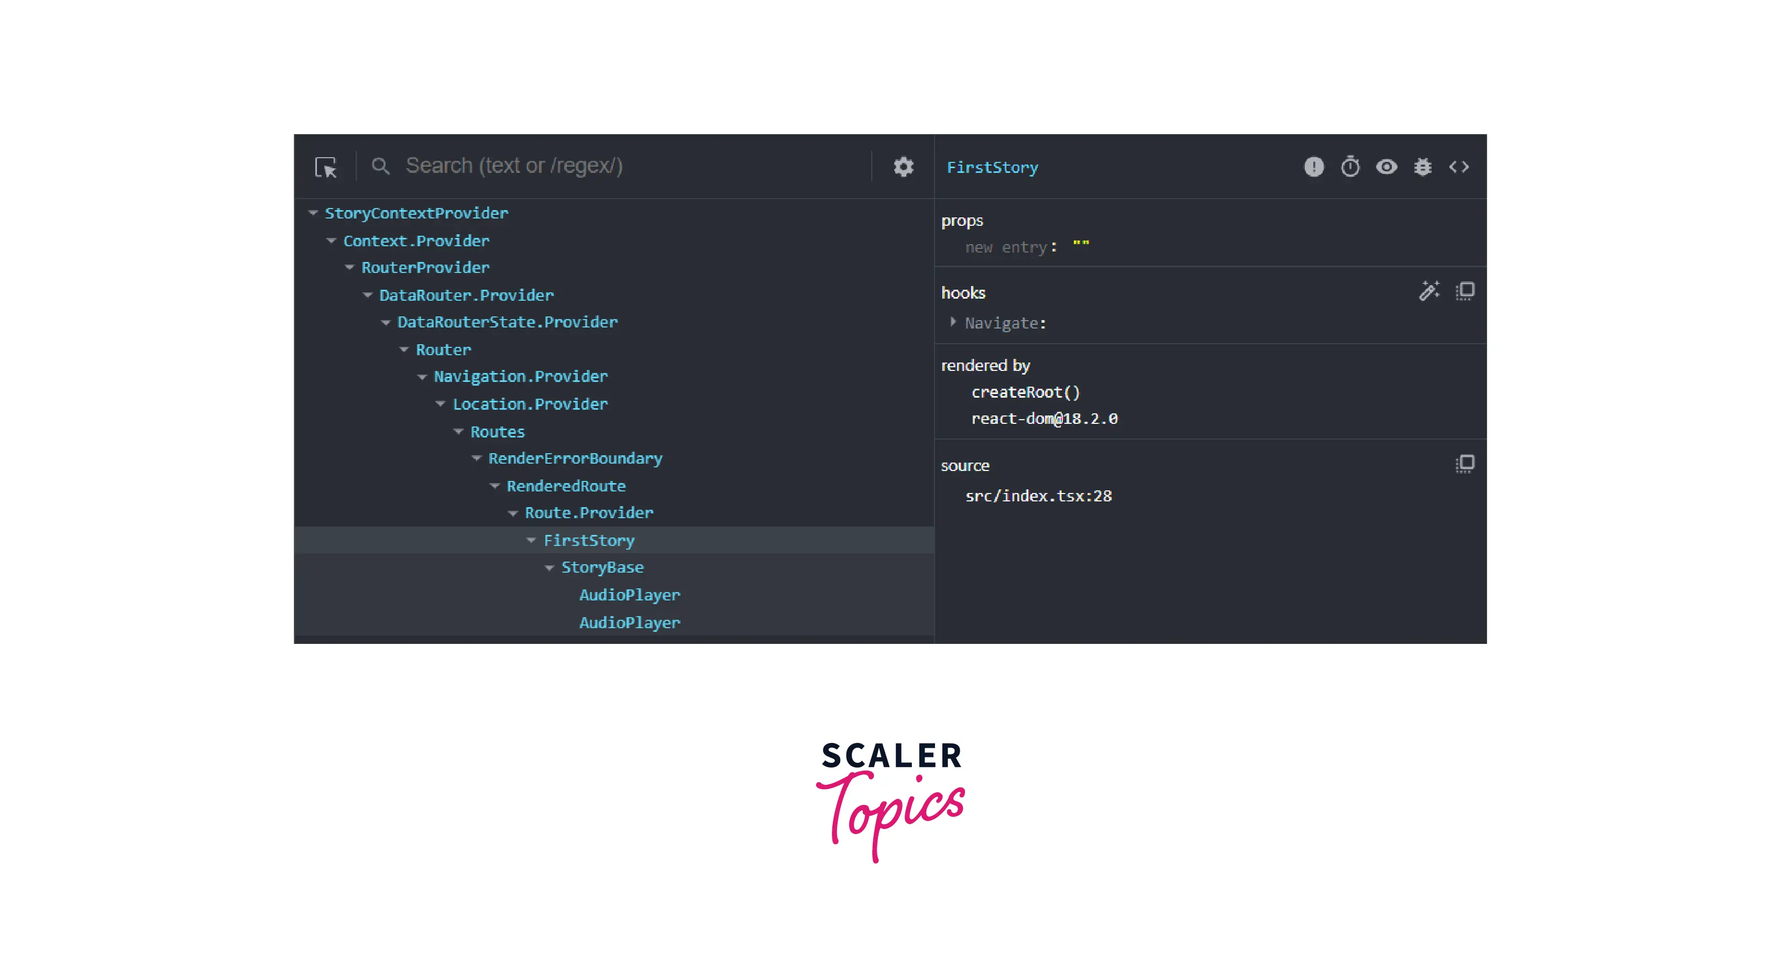1781x964 pixels.
Task: Collapse the StoryBase node arrow
Action: (x=549, y=568)
